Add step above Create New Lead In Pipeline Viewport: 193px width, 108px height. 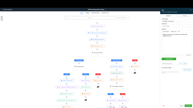67,91
